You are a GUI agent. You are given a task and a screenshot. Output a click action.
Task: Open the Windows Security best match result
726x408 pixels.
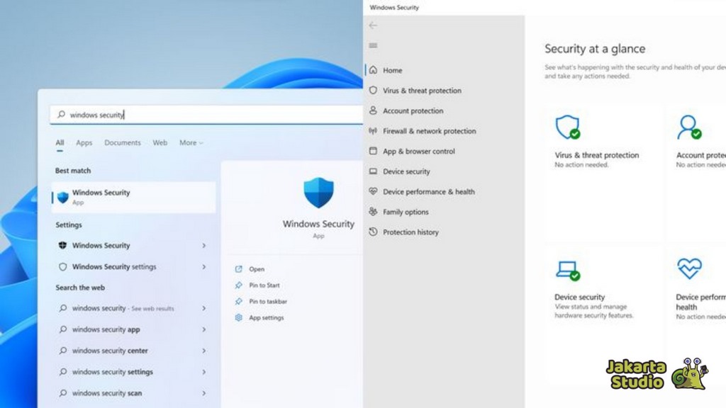tap(133, 197)
